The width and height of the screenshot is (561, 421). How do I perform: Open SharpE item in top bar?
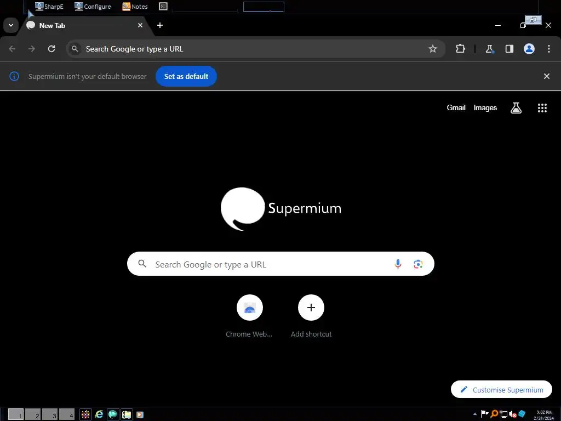(49, 7)
